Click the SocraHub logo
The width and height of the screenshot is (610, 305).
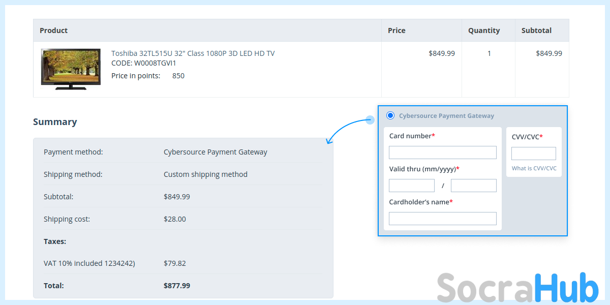point(517,288)
